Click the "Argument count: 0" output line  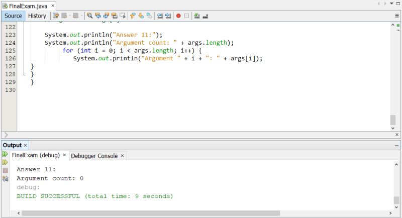click(50, 178)
